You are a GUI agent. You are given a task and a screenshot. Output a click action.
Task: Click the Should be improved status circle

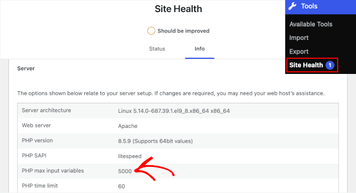151,31
